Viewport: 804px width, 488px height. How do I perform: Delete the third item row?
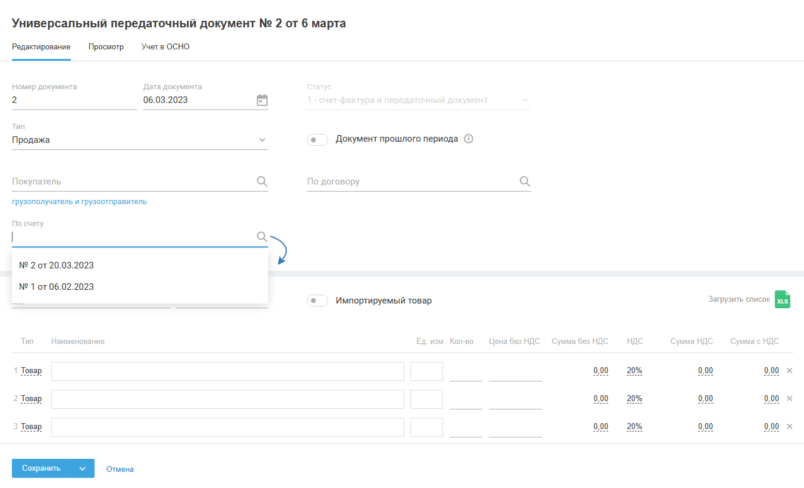tap(790, 427)
